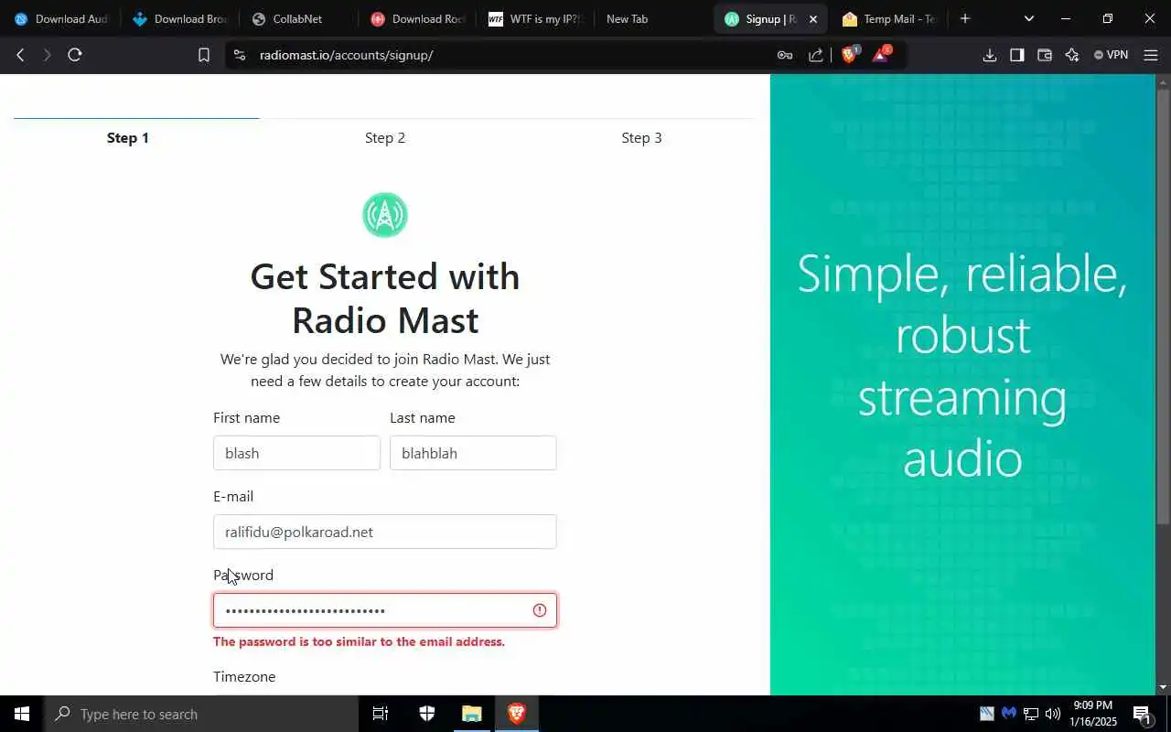Select Step 2 in signup progress
Screen dimensions: 1171x732
385,137
